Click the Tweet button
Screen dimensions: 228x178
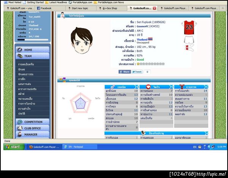coord(137,72)
